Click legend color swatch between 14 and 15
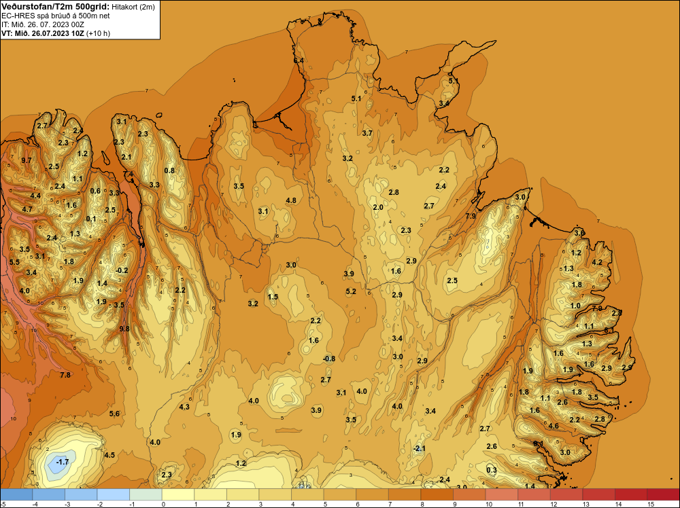The image size is (680, 508). pos(631,494)
